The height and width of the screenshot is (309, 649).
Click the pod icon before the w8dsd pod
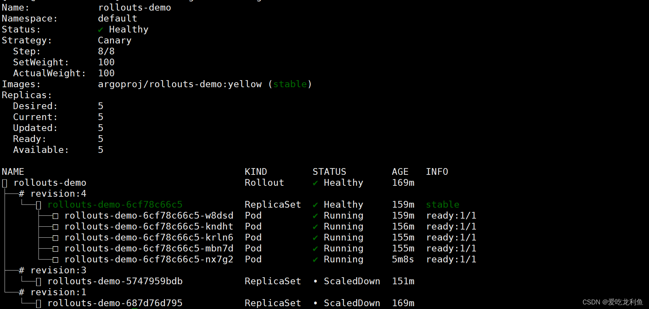(55, 216)
